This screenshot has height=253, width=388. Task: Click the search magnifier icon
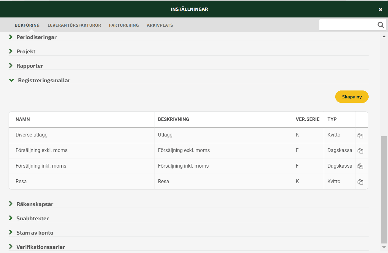pyautogui.click(x=380, y=25)
